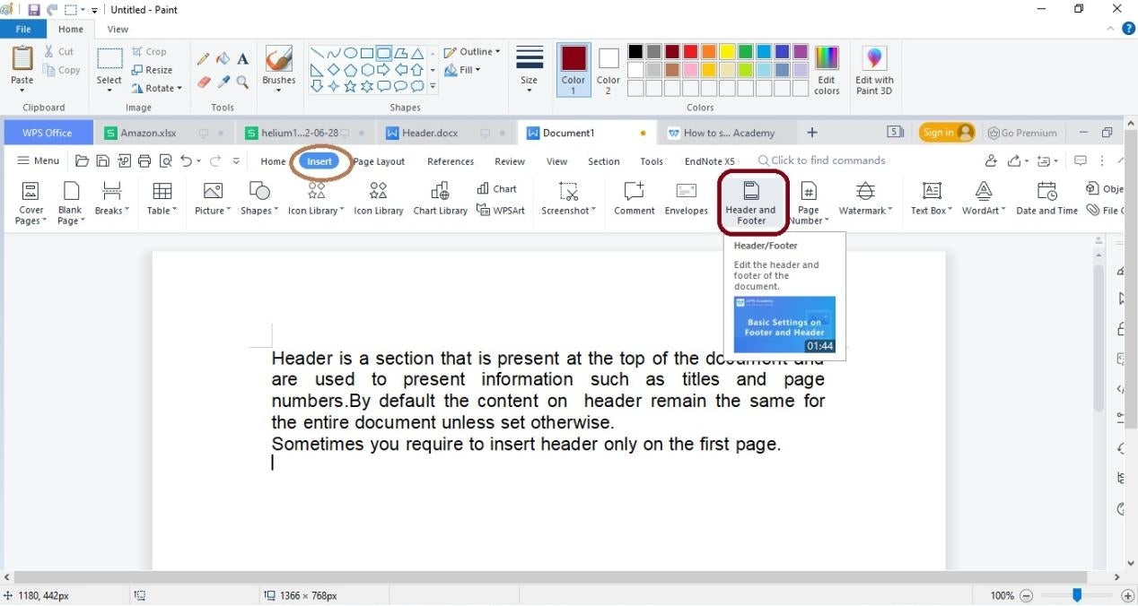This screenshot has width=1138, height=606.
Task: Open the Shapes dropdown in WPS
Action: click(x=258, y=199)
